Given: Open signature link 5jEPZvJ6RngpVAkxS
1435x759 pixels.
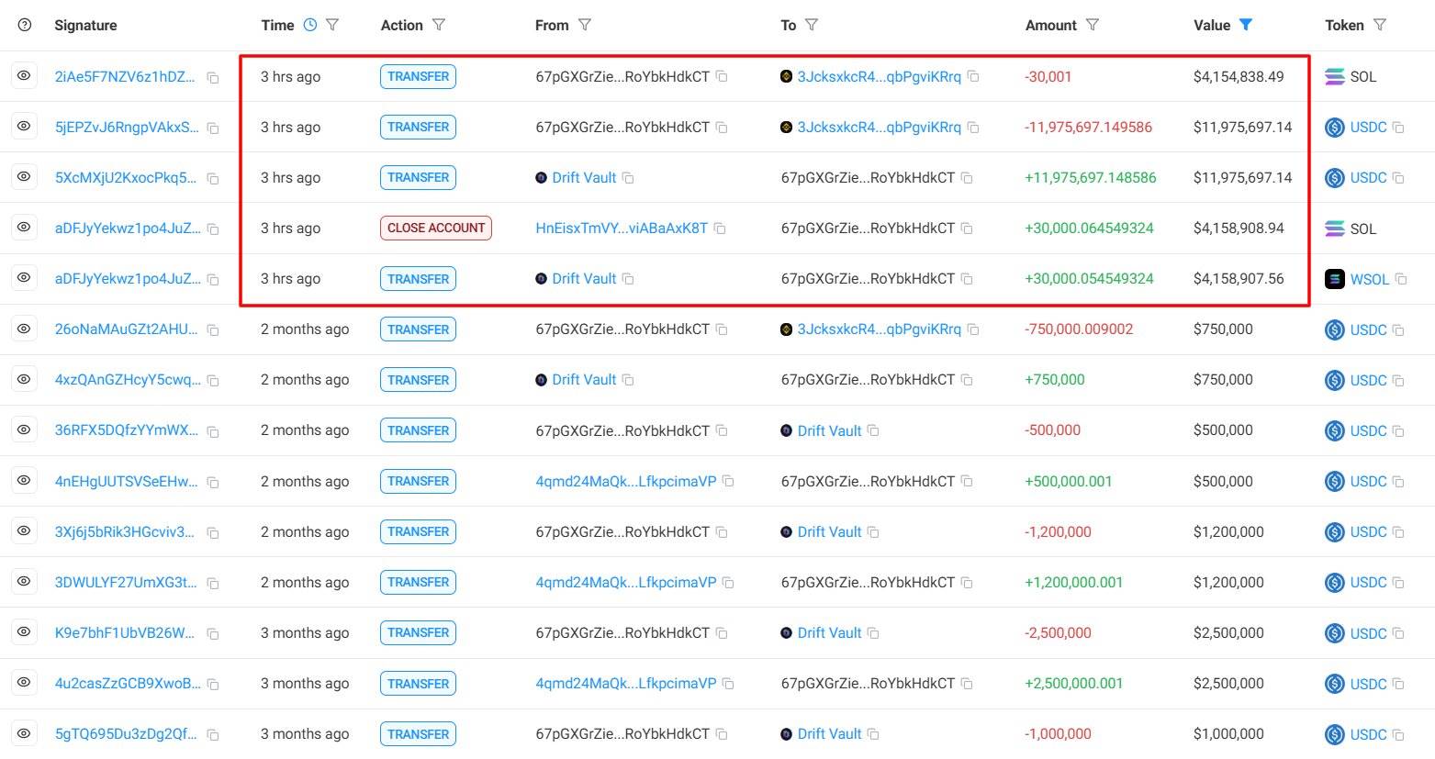Looking at the screenshot, I should click(x=127, y=128).
